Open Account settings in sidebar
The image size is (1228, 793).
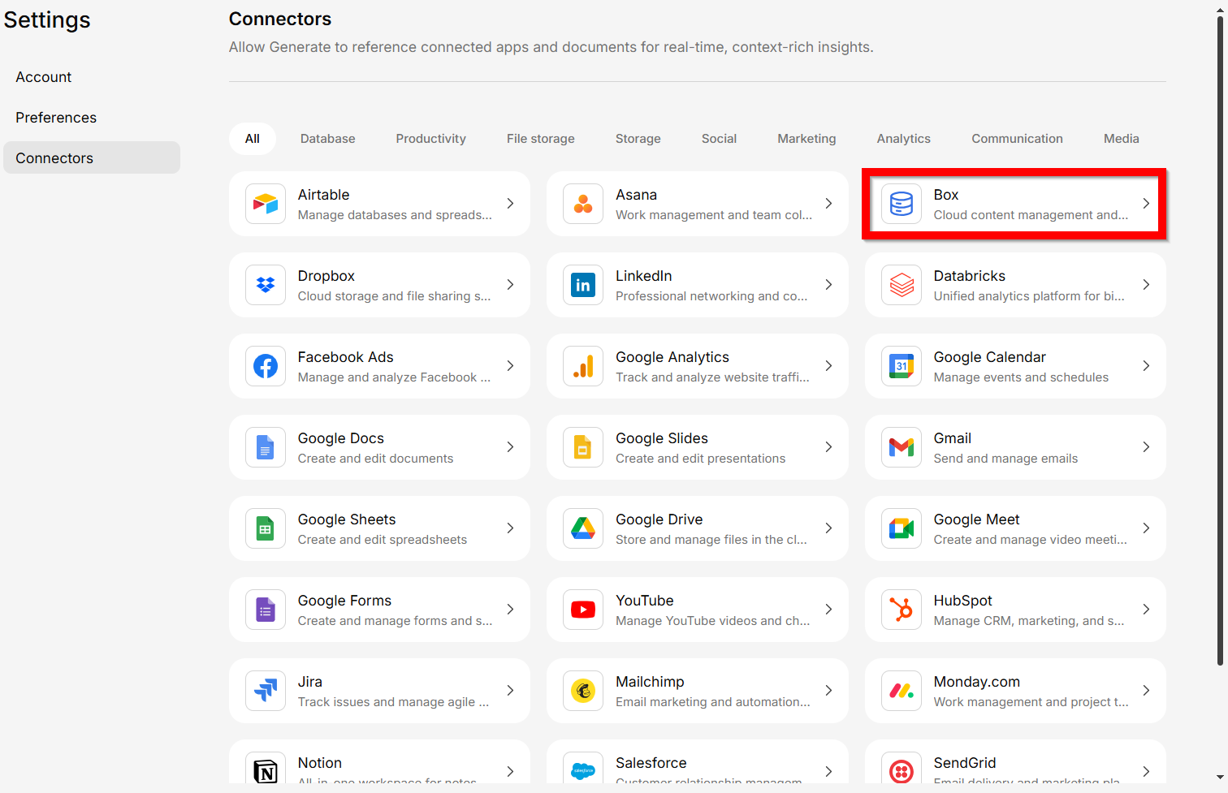pos(44,77)
